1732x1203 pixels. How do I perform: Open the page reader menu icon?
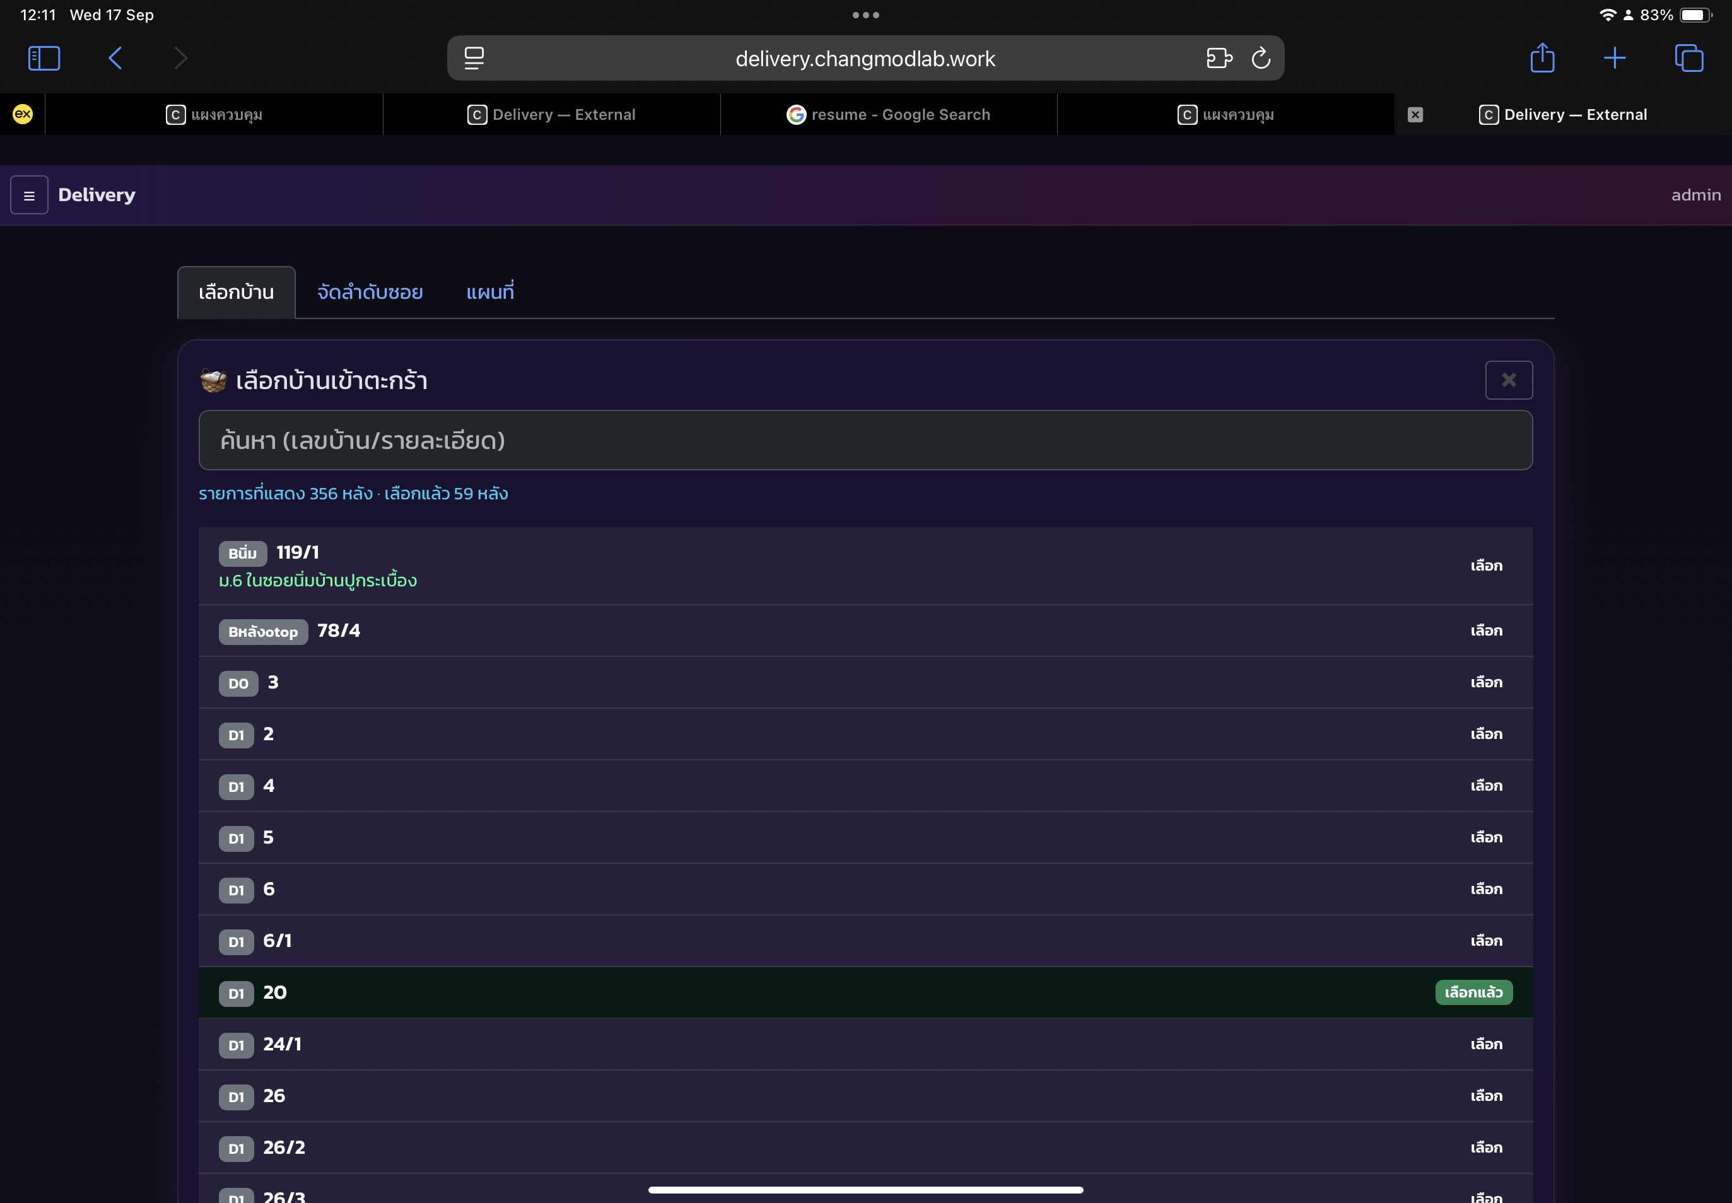coord(474,58)
